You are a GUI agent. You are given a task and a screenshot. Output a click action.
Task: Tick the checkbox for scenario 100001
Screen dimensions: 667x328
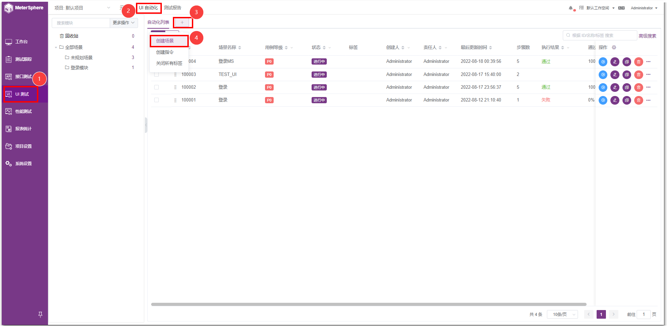[156, 100]
